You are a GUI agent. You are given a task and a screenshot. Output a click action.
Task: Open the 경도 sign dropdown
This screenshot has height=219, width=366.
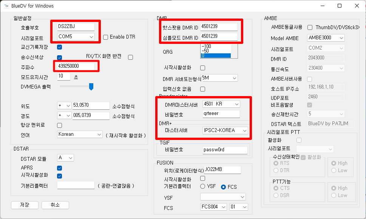[64, 115]
